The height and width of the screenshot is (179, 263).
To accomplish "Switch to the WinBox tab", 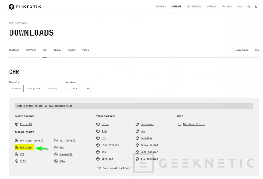I will [x=57, y=50].
